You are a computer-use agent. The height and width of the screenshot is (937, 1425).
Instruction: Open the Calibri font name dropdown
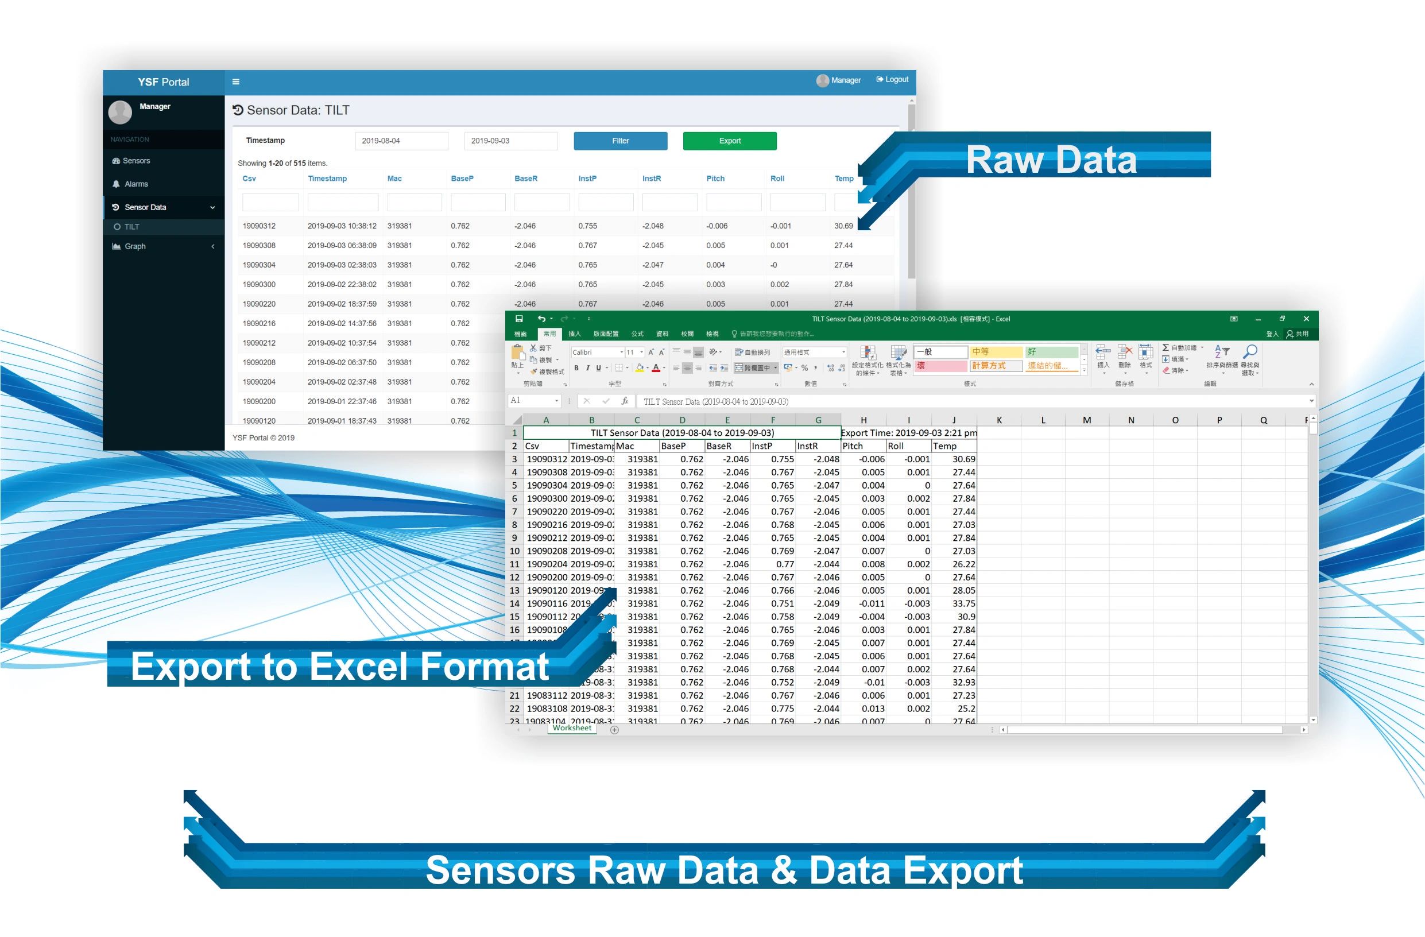click(x=621, y=352)
